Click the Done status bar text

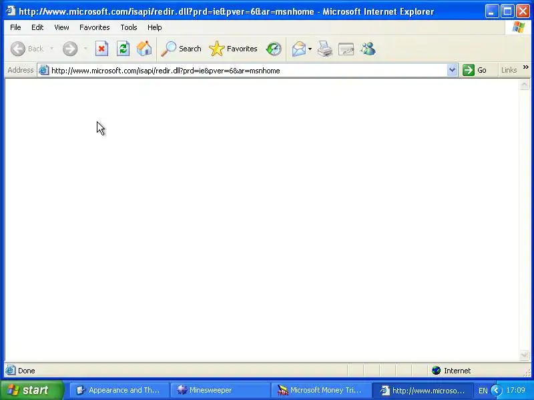point(27,371)
